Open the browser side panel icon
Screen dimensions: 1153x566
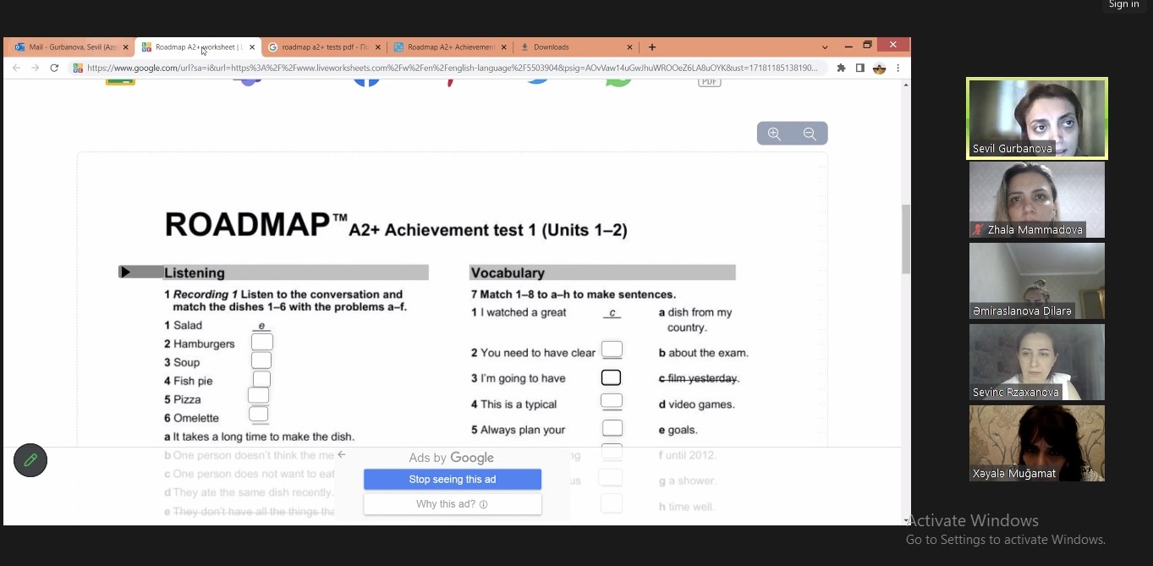pos(859,69)
